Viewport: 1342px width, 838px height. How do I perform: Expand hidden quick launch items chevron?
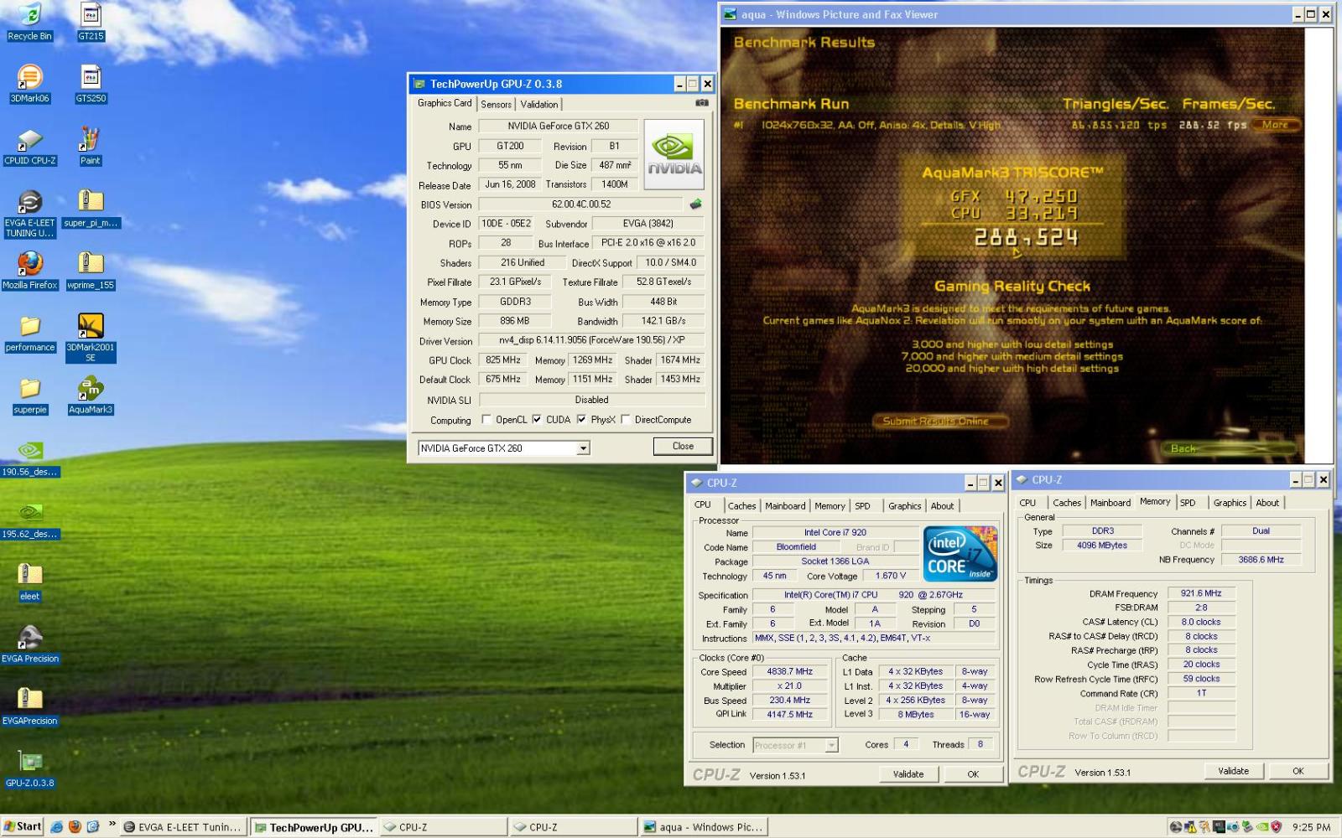(x=112, y=825)
